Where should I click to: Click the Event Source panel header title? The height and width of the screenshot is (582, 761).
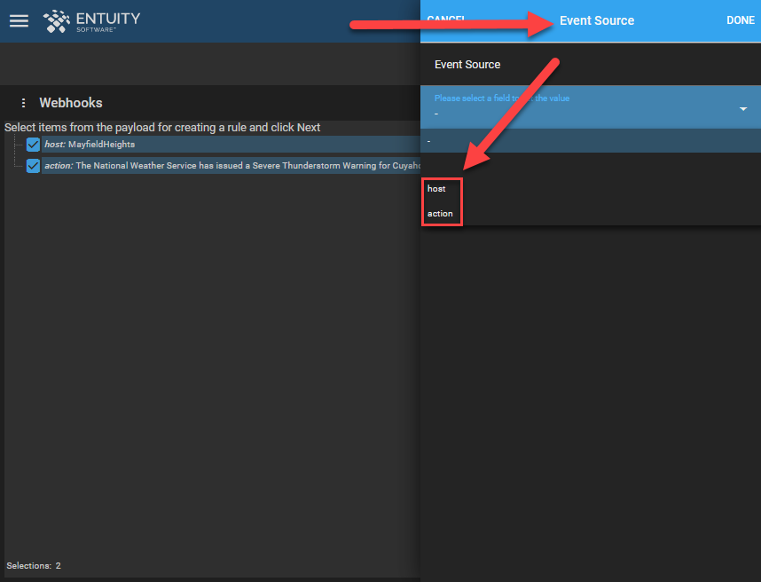pyautogui.click(x=596, y=20)
